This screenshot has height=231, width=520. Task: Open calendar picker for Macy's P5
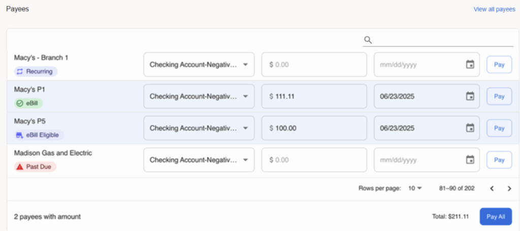point(470,128)
